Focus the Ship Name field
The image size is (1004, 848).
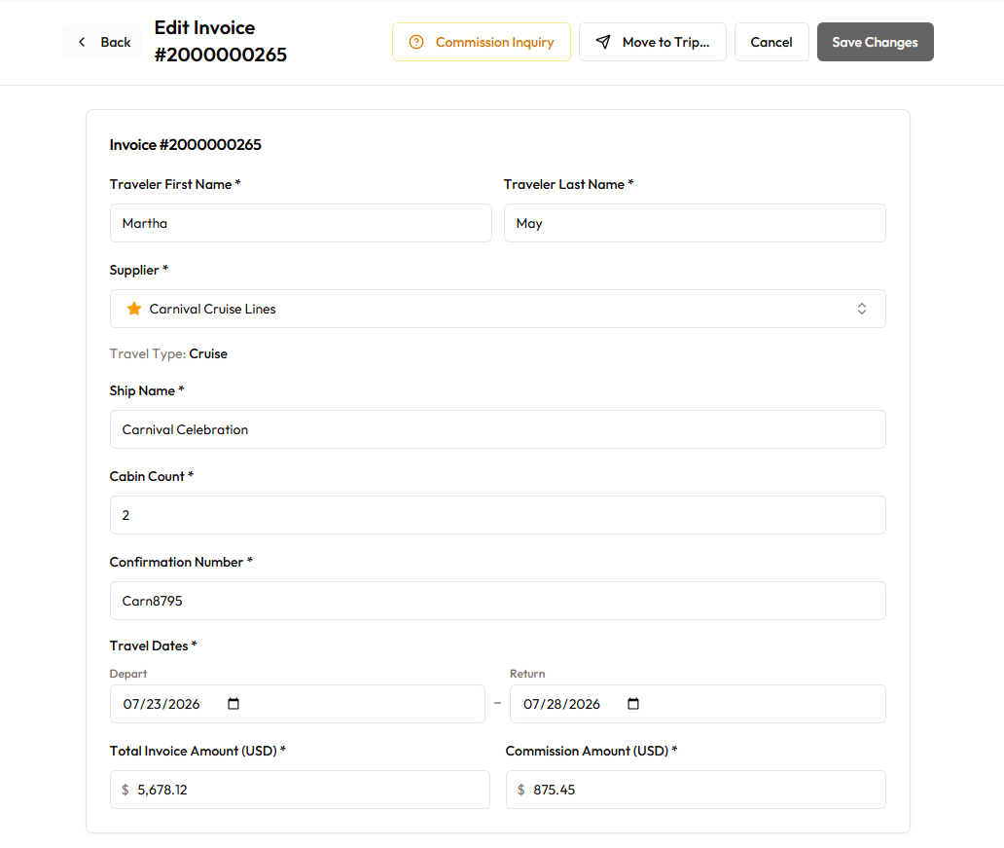click(x=497, y=429)
